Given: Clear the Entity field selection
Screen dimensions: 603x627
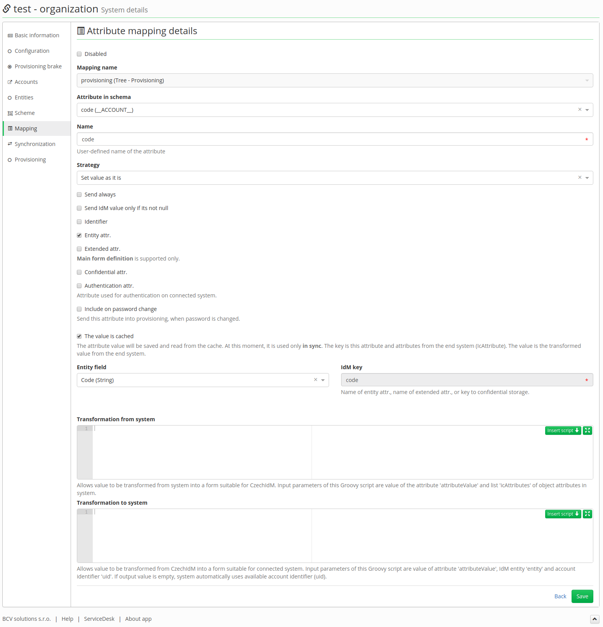Looking at the screenshot, I should (315, 380).
